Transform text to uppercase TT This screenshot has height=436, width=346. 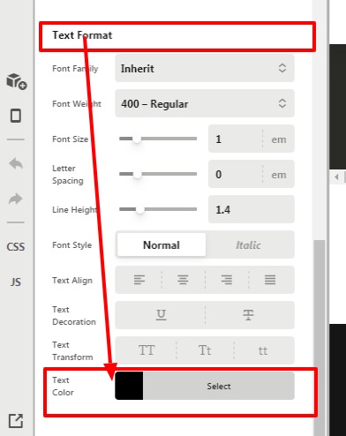click(x=147, y=350)
